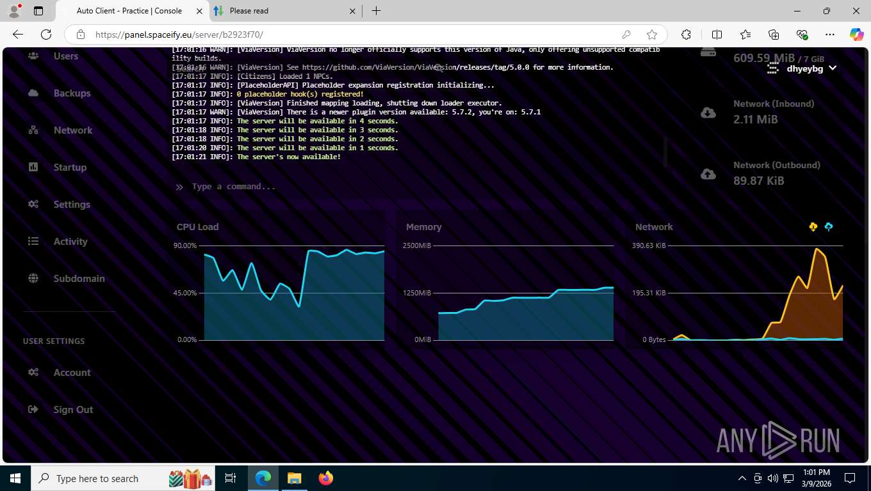The height and width of the screenshot is (491, 871).
Task: Click the Subdomain globe icon
Action: tap(33, 279)
